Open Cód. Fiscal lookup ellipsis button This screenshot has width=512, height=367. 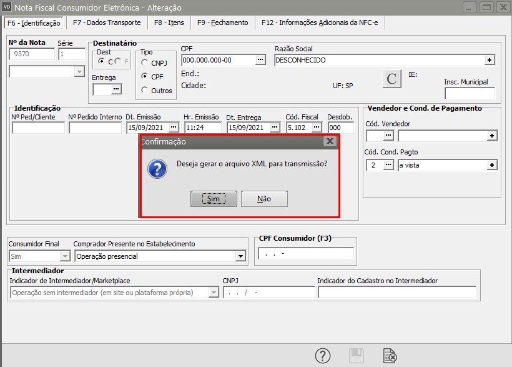point(317,128)
